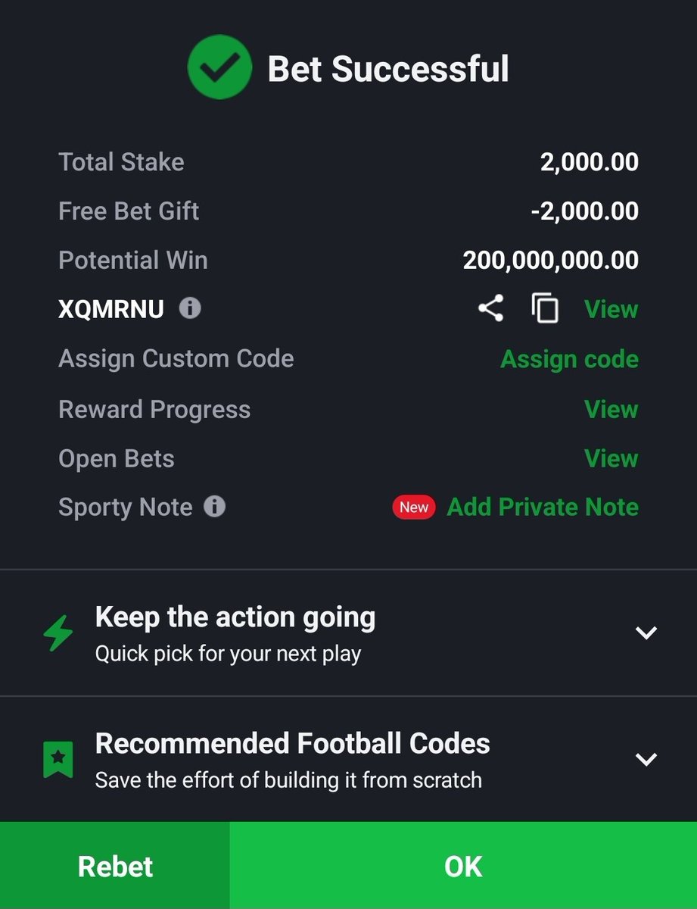The width and height of the screenshot is (697, 909).
Task: View the bet for code XQMRNU
Action: click(611, 309)
